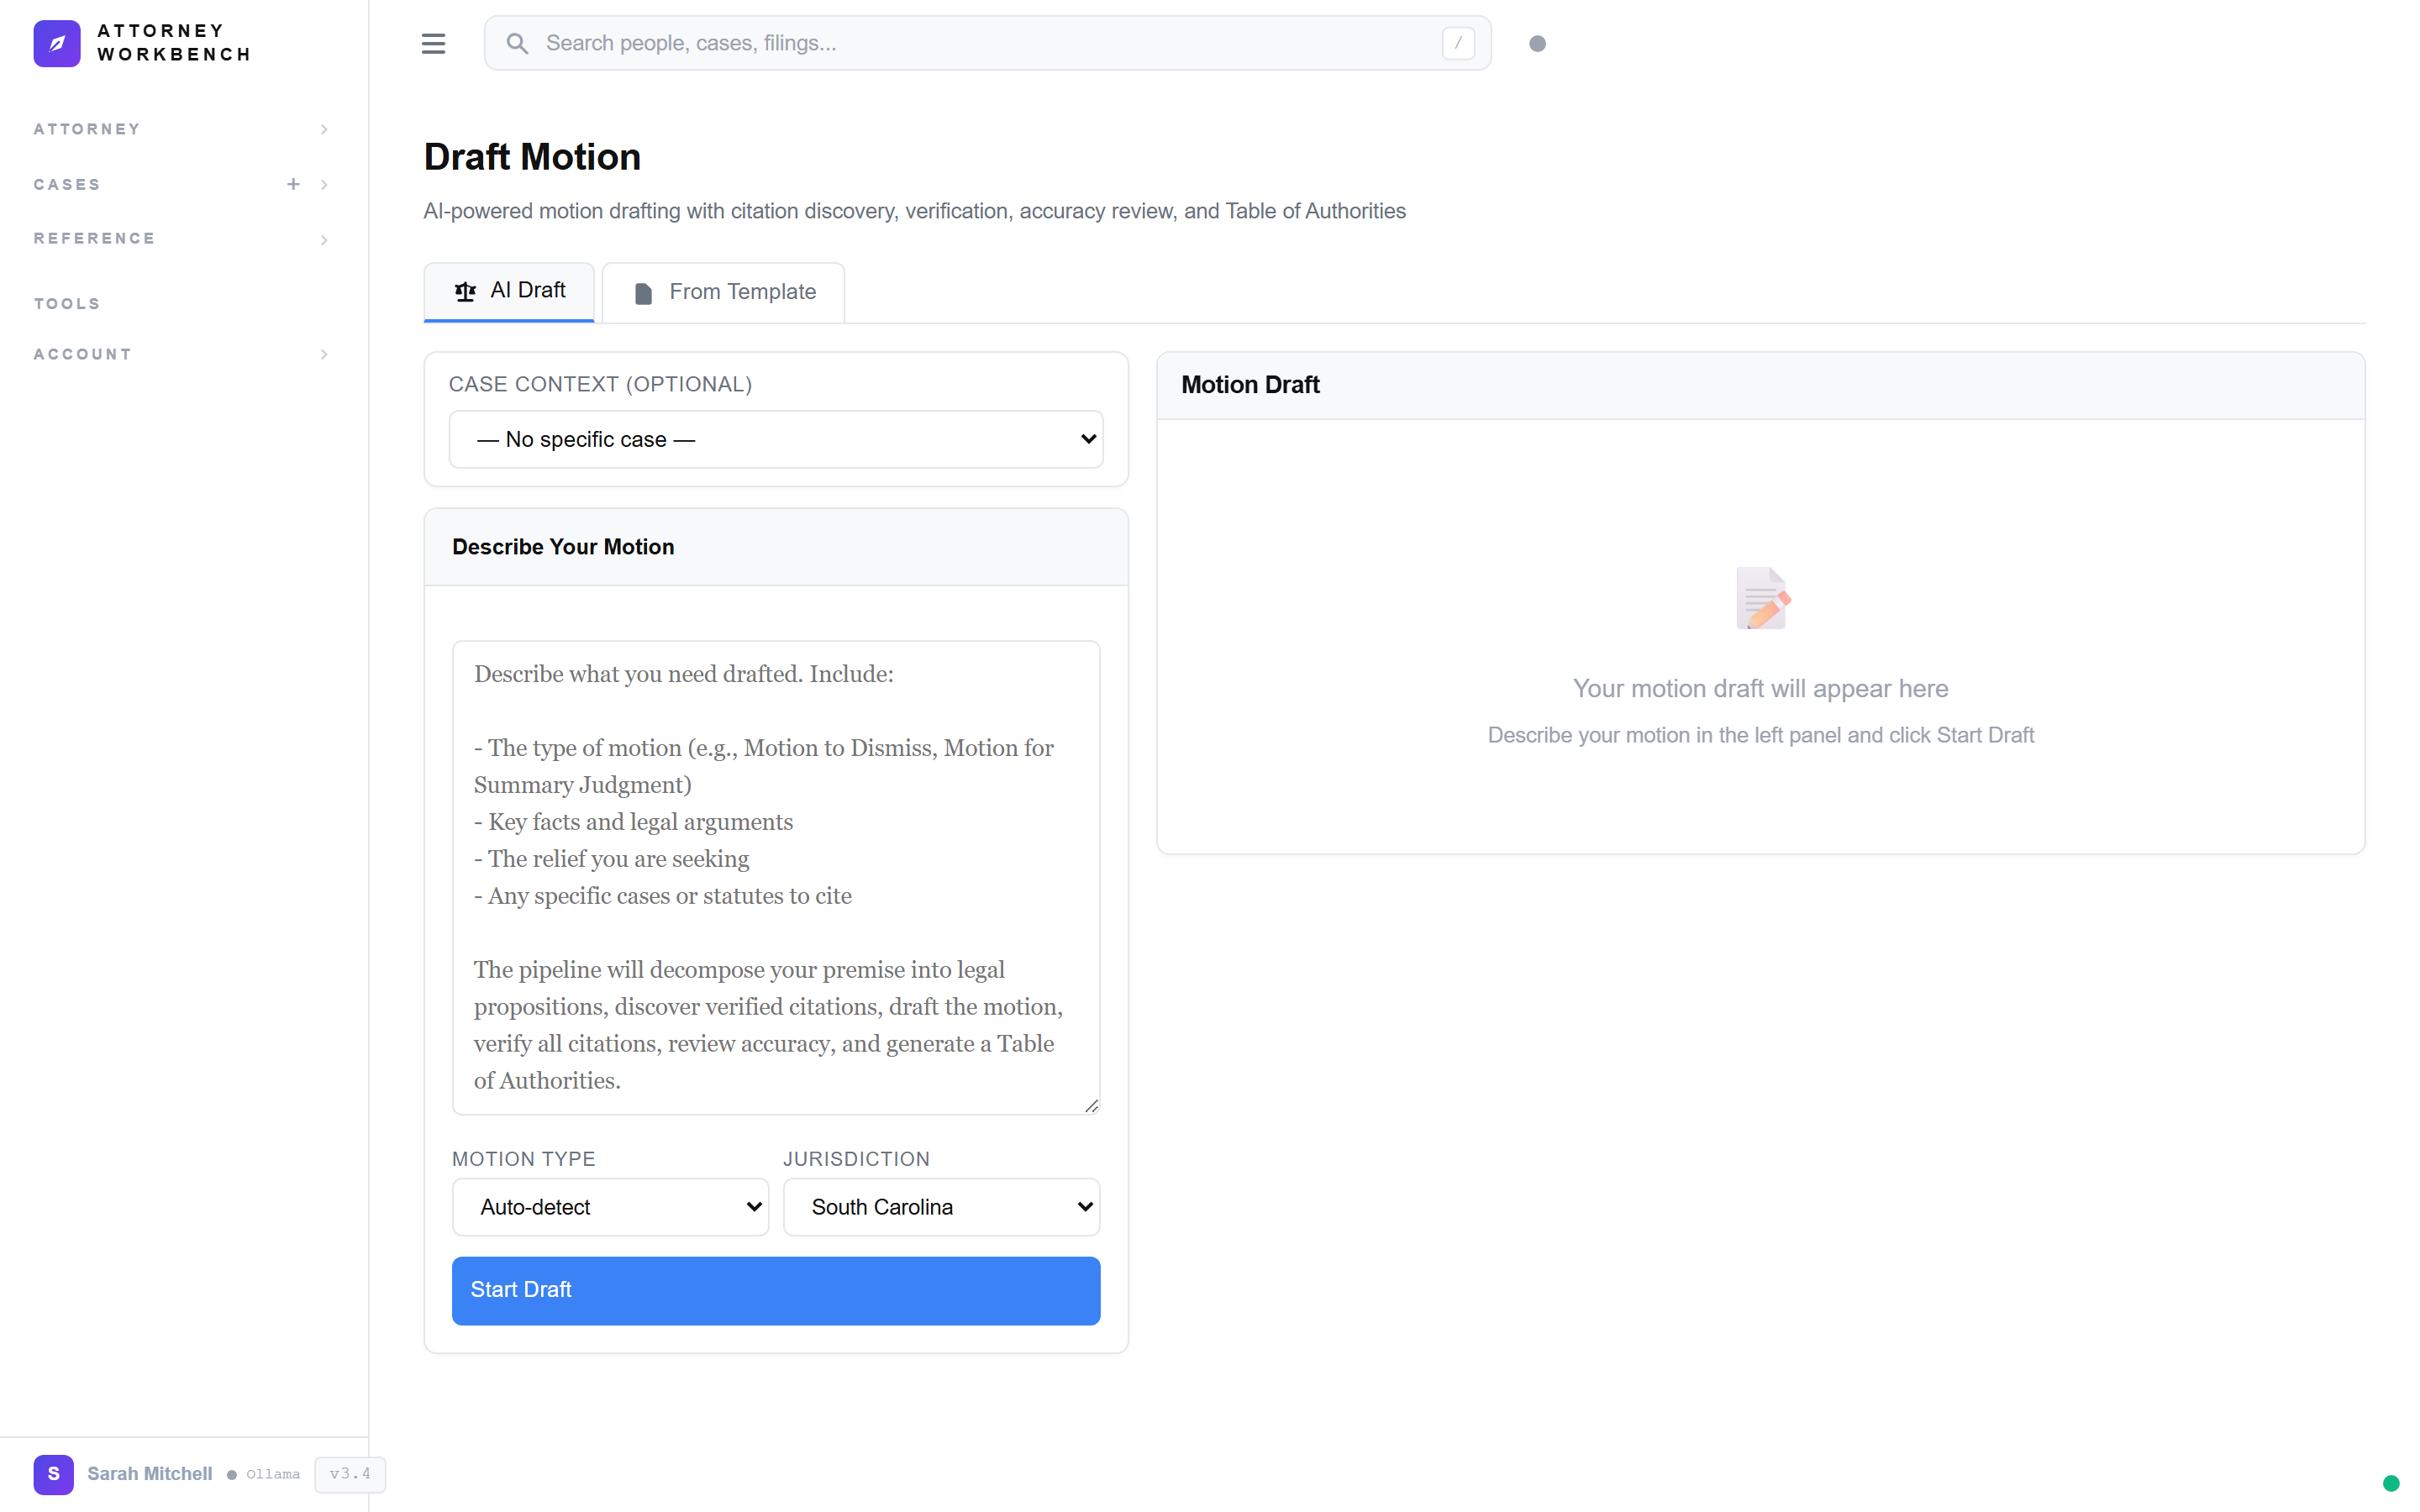
Task: Click the Start Draft button
Action: point(775,1290)
